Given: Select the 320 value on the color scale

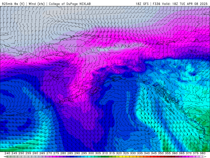Looking at the screenshot, I should click(x=119, y=153).
